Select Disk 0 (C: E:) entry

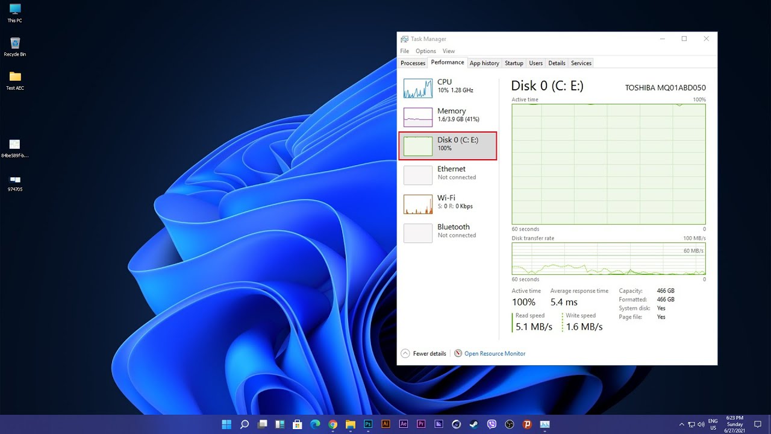tap(448, 146)
